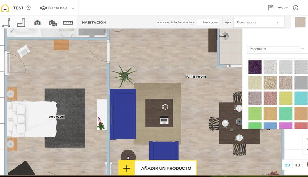This screenshot has width=308, height=177.
Task: Open the help question mark icon
Action: (x=296, y=8)
